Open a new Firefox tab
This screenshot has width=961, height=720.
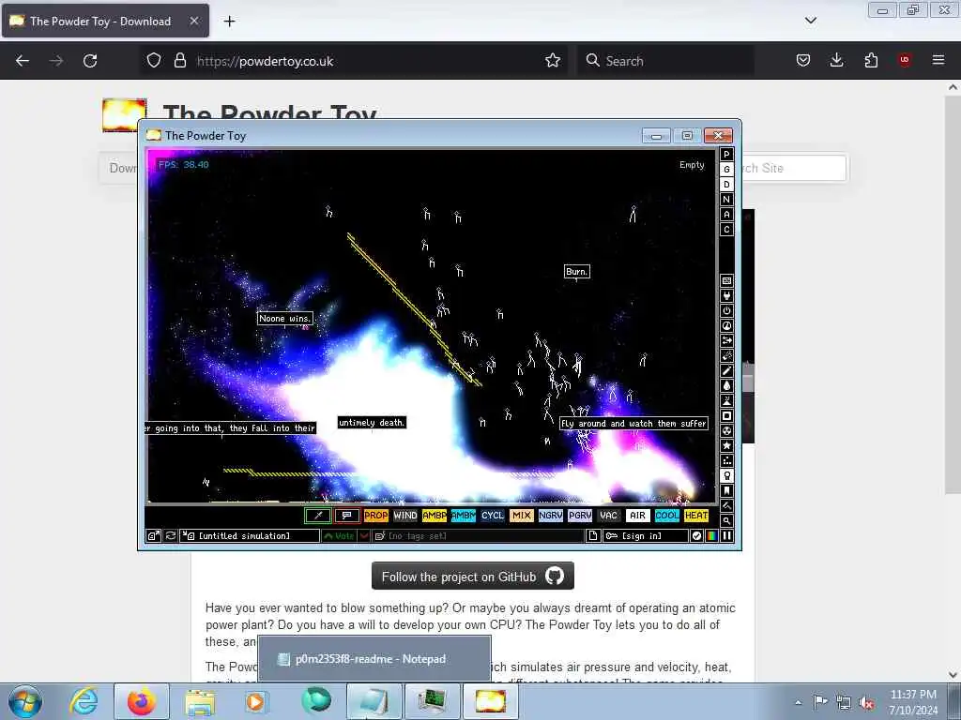pos(229,22)
